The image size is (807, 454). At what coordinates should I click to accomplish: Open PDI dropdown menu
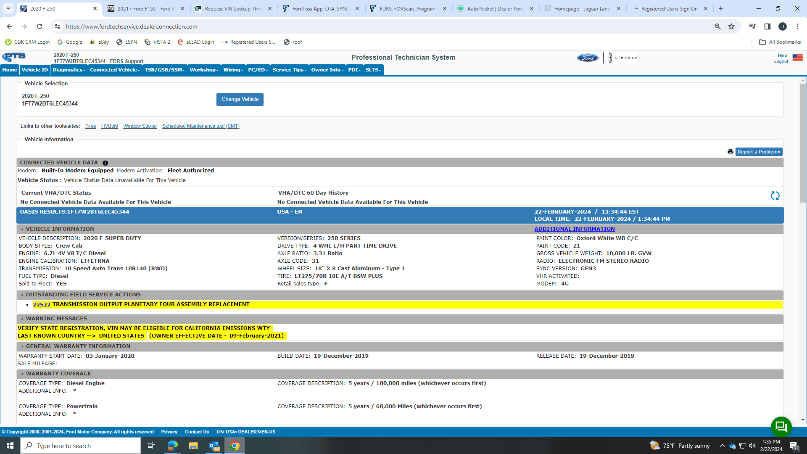click(355, 70)
